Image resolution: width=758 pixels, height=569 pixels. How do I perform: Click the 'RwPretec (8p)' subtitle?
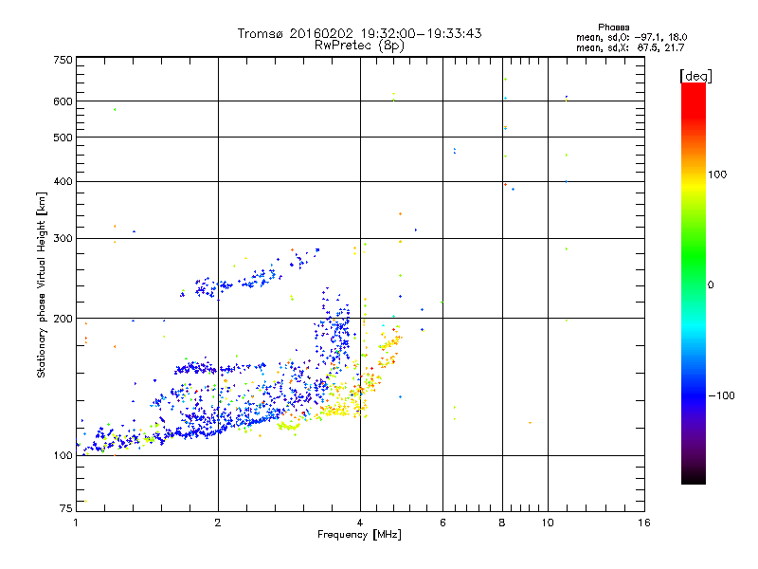tap(359, 46)
